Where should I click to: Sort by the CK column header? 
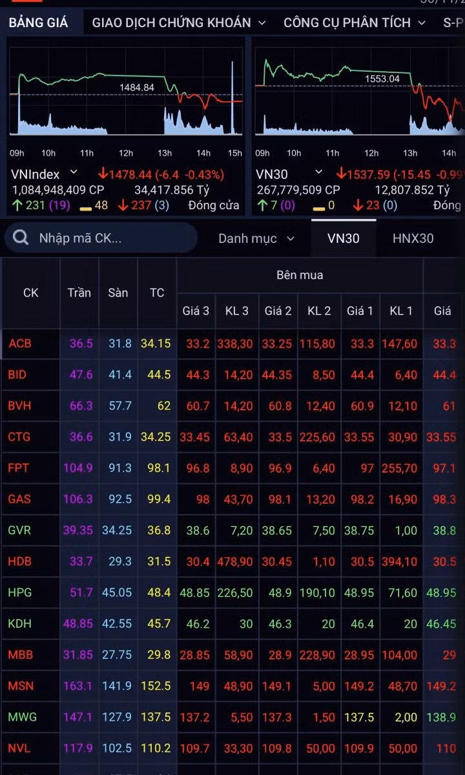31,293
